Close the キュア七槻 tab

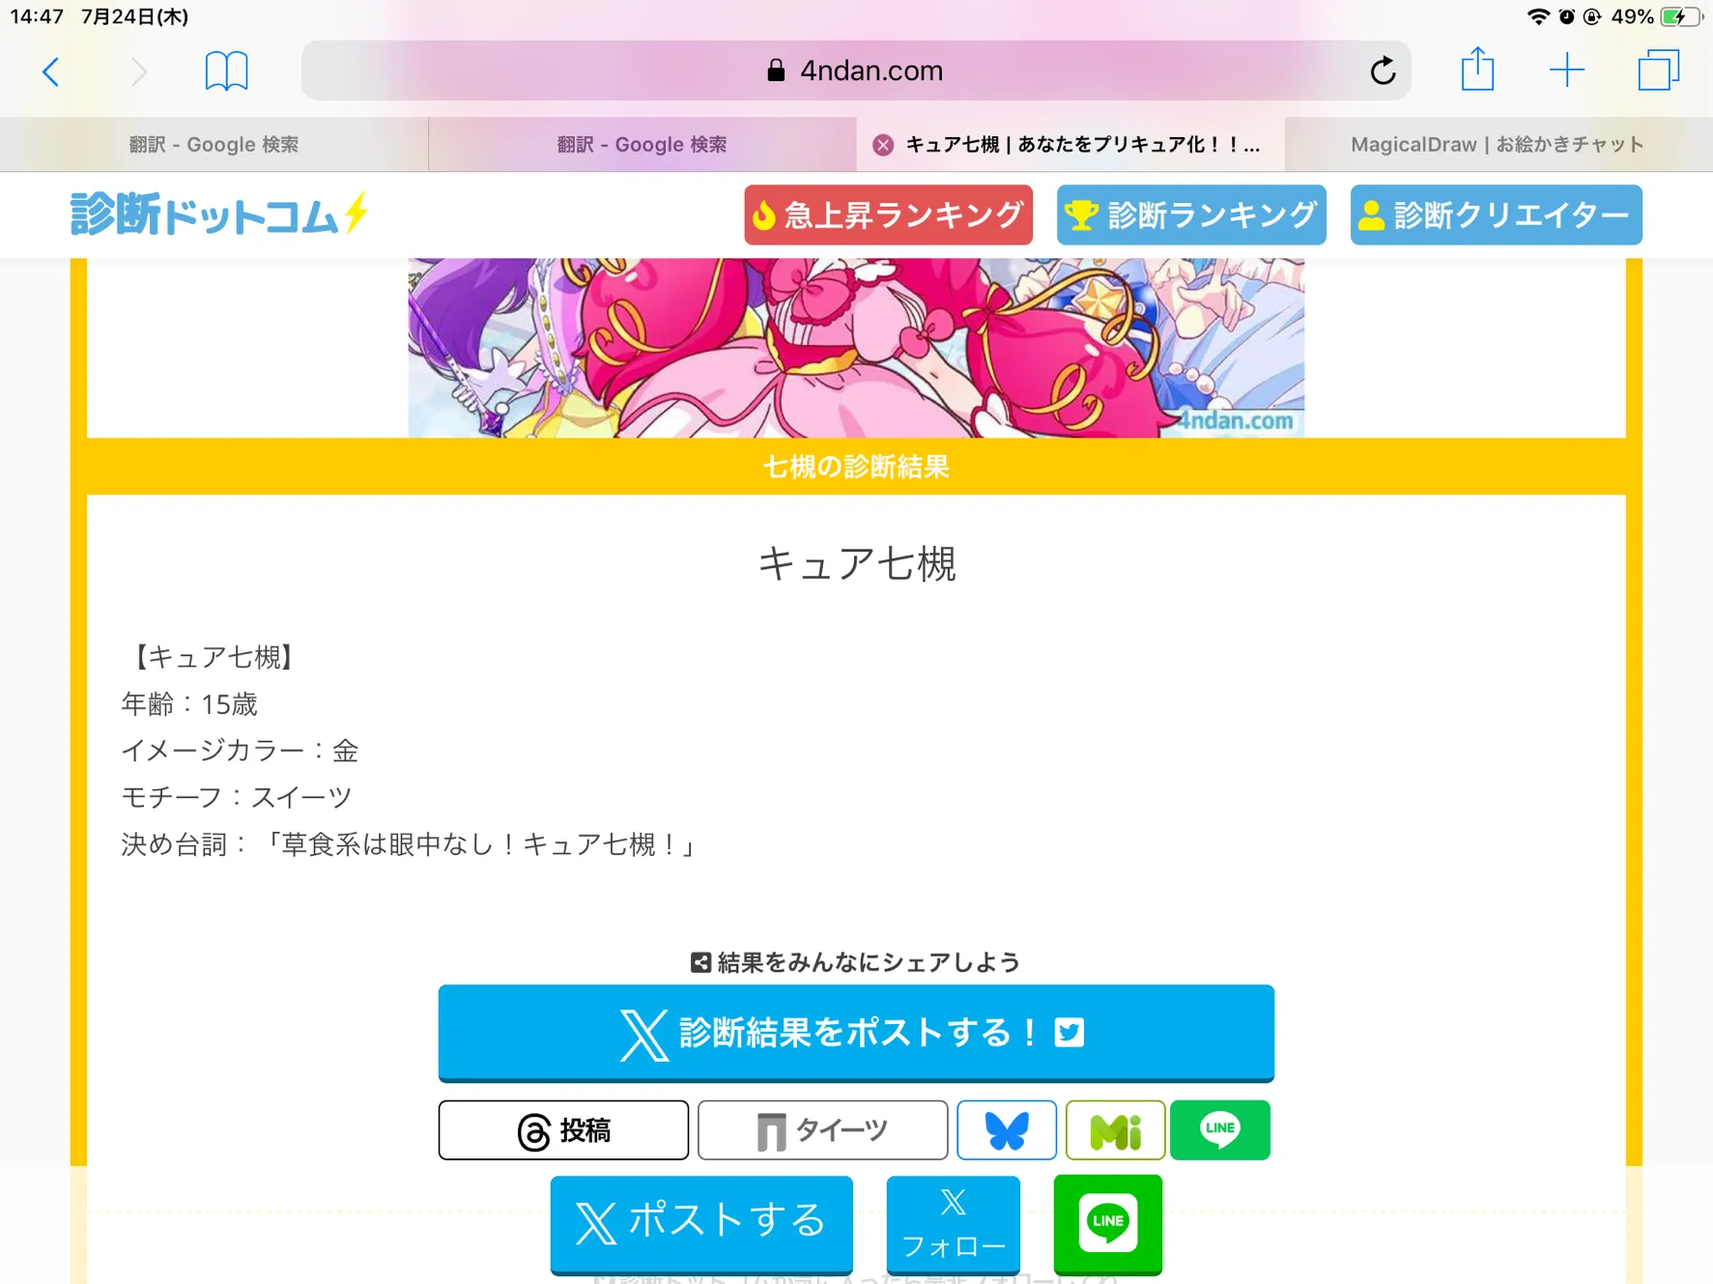882,145
